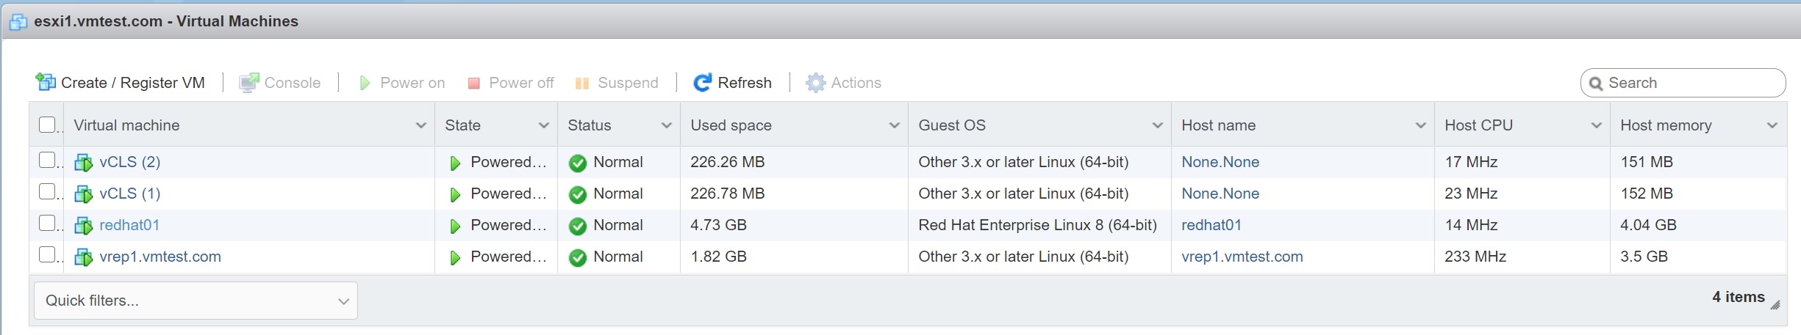Click the green Power on arrow icon
This screenshot has height=335, width=1801.
tap(364, 83)
